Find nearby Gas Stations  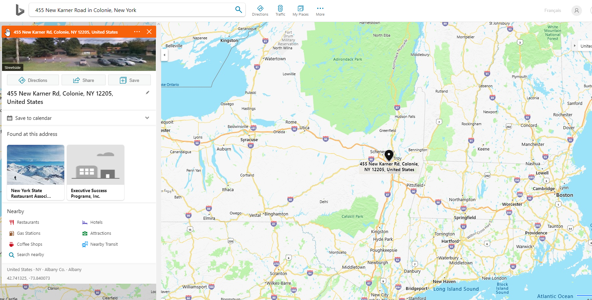(28, 233)
